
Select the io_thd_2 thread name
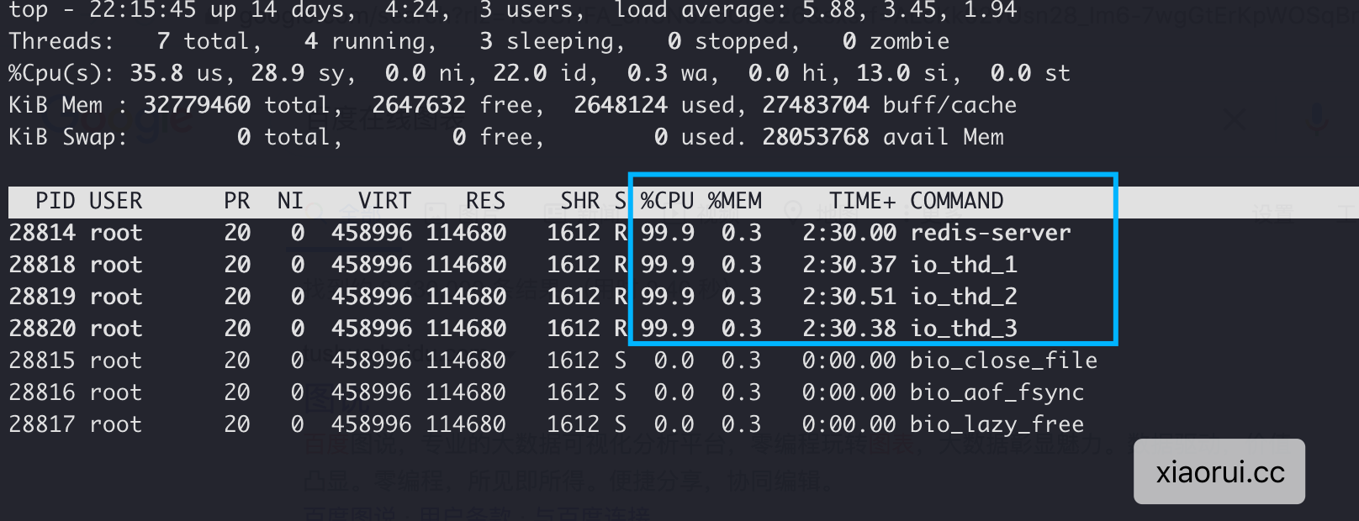click(x=963, y=297)
